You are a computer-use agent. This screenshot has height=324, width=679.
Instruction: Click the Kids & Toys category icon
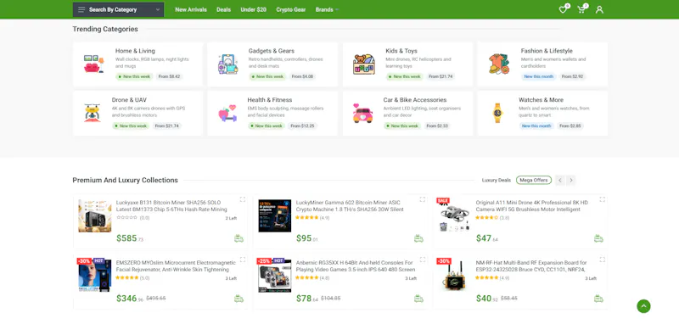click(364, 64)
